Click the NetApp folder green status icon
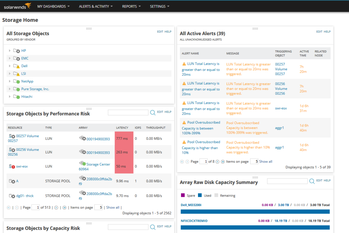 [16, 82]
